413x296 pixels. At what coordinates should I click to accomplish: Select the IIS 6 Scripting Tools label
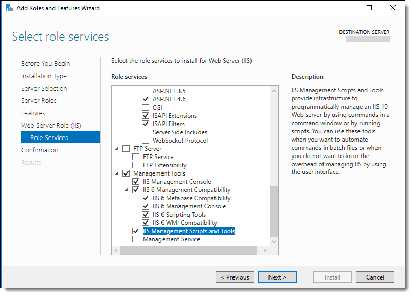[x=179, y=215]
